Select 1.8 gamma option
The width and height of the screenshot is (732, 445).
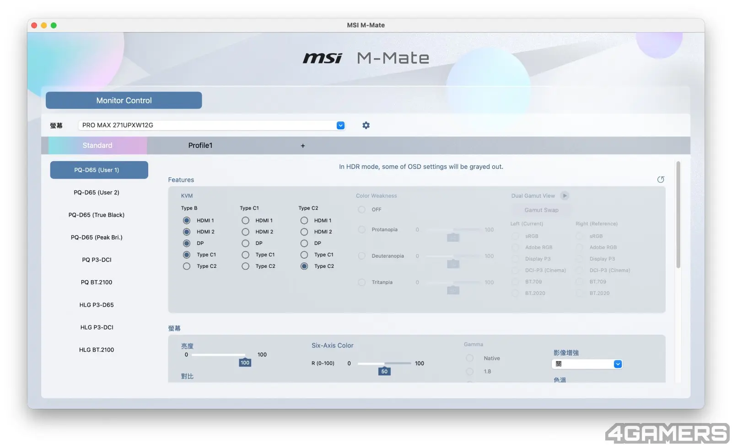(470, 372)
